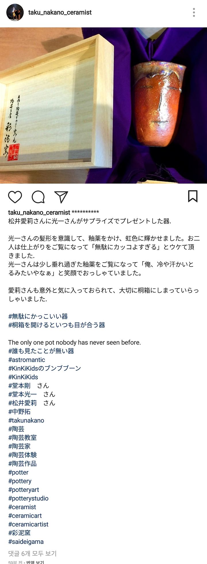
Task: Open hashtag #astromantic
Action: (27, 360)
